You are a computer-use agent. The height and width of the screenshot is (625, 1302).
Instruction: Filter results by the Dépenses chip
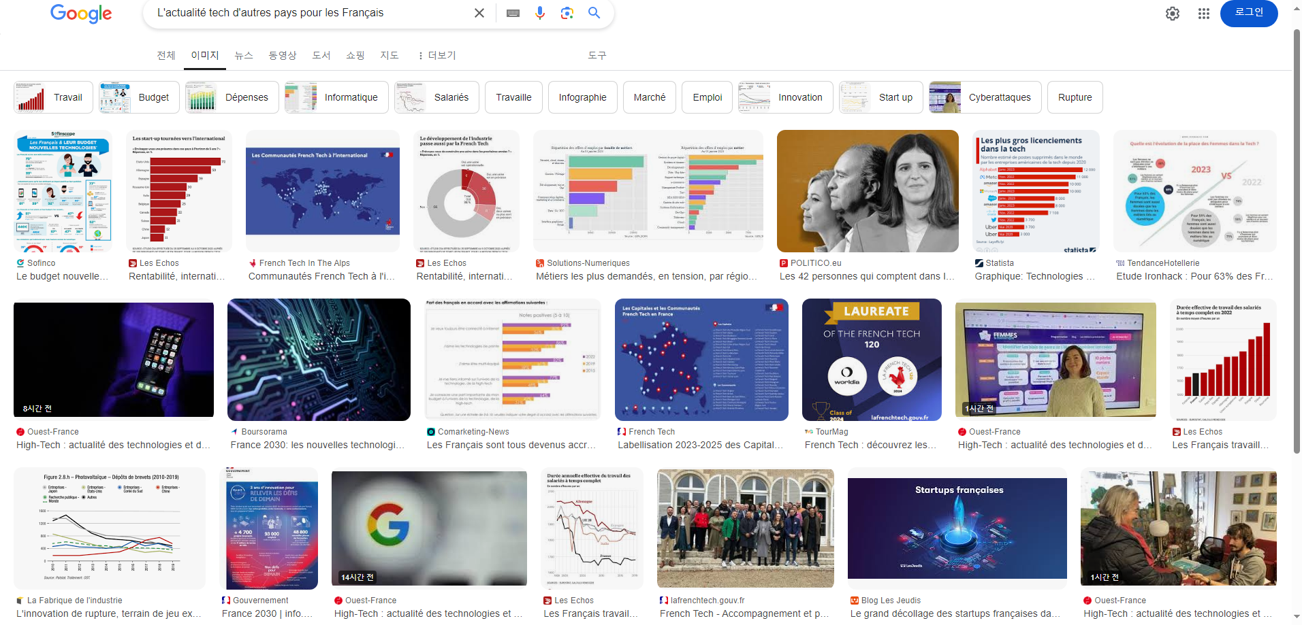pyautogui.click(x=232, y=97)
